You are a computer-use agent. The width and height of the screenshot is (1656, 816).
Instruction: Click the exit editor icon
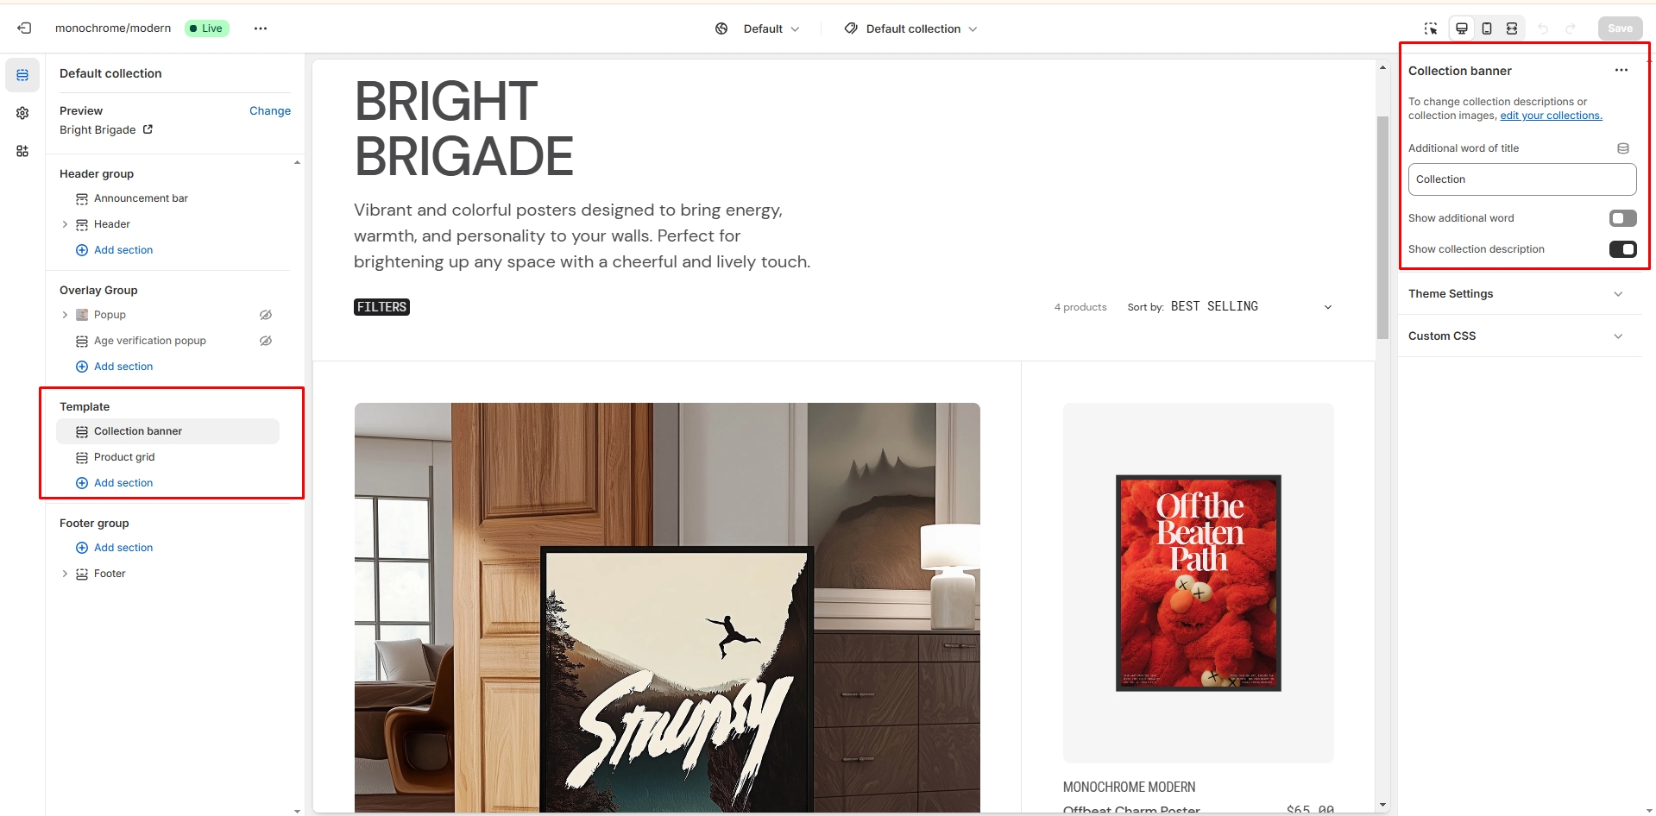[x=24, y=28]
